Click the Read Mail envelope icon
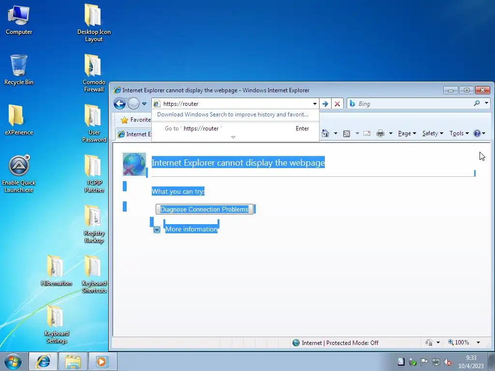 click(x=367, y=133)
